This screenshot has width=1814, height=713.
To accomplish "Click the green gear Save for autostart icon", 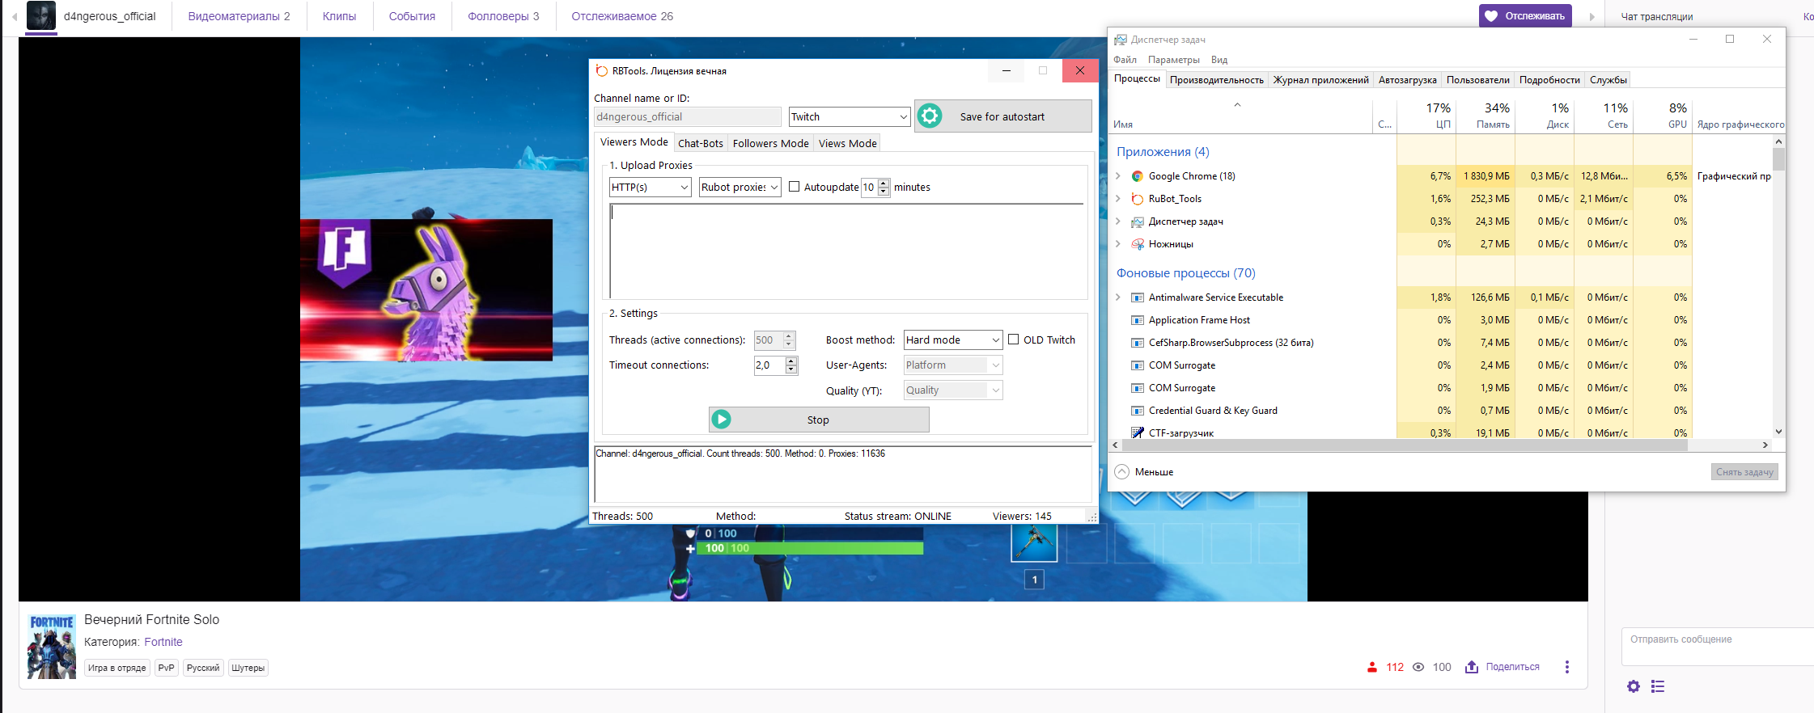I will pyautogui.click(x=930, y=116).
